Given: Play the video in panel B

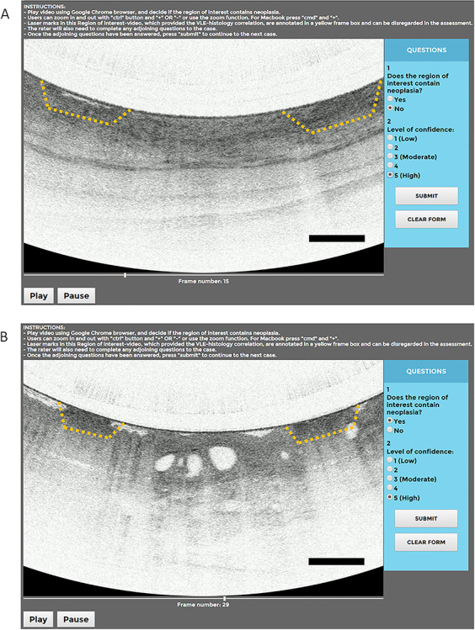Looking at the screenshot, I should click(38, 619).
